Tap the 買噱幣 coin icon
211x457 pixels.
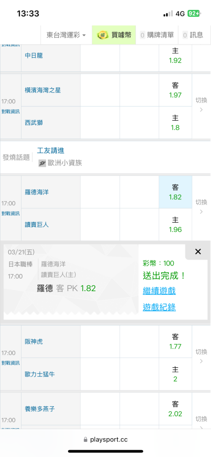tap(102, 35)
